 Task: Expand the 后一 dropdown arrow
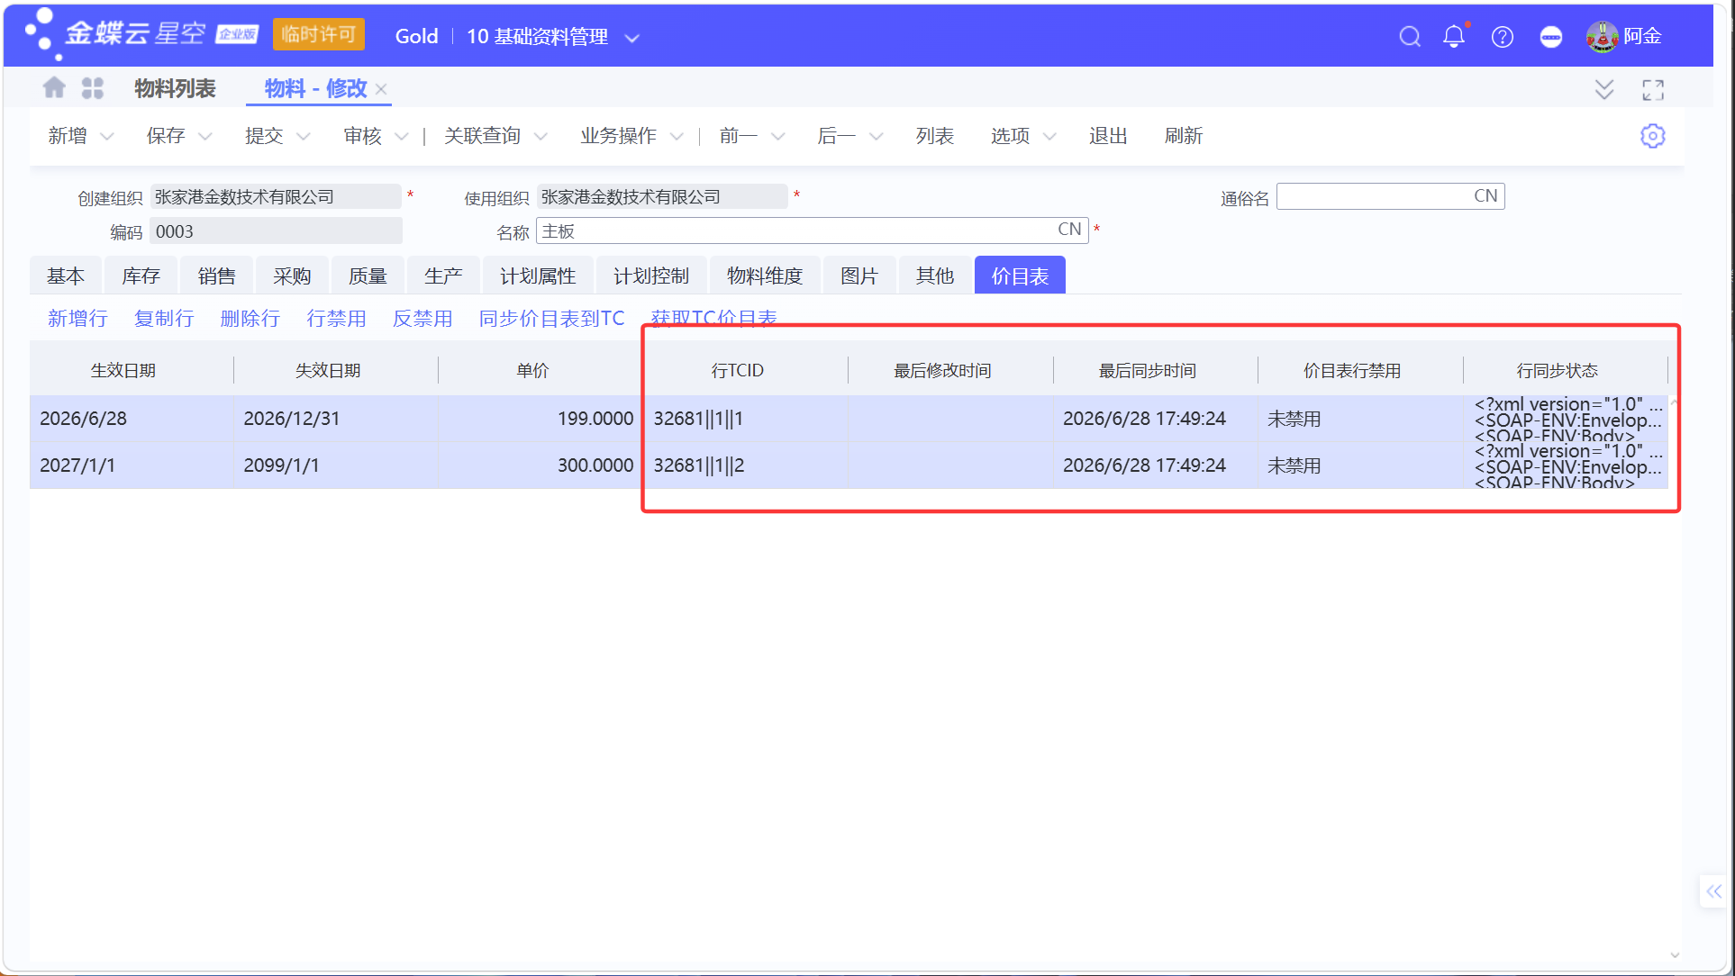tap(876, 137)
